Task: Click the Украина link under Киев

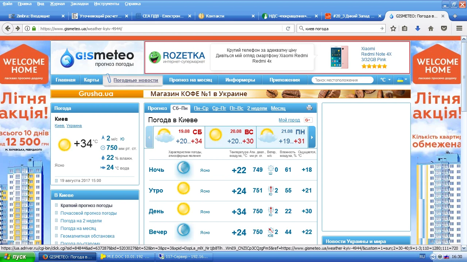Action: tap(74, 126)
